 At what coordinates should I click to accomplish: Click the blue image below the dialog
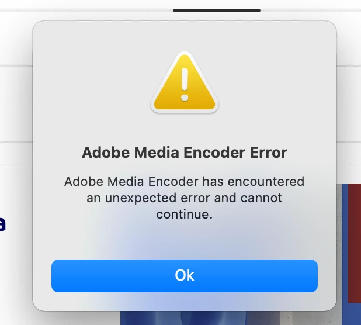coord(184,318)
